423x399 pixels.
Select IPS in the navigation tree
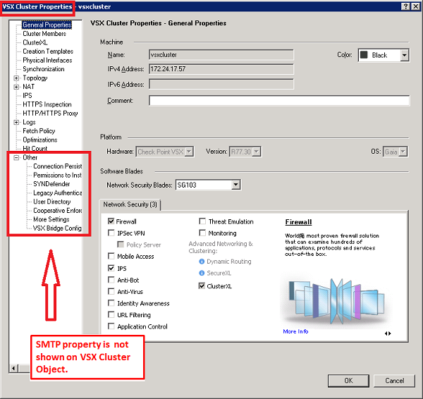[x=27, y=95]
